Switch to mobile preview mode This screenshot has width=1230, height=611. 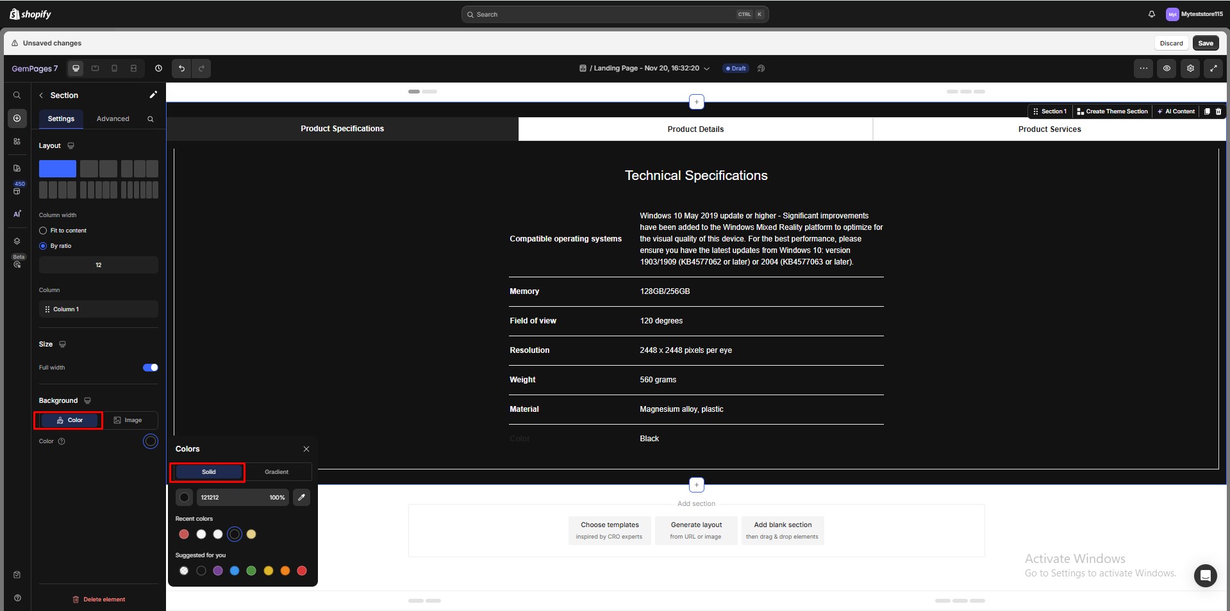[x=114, y=69]
